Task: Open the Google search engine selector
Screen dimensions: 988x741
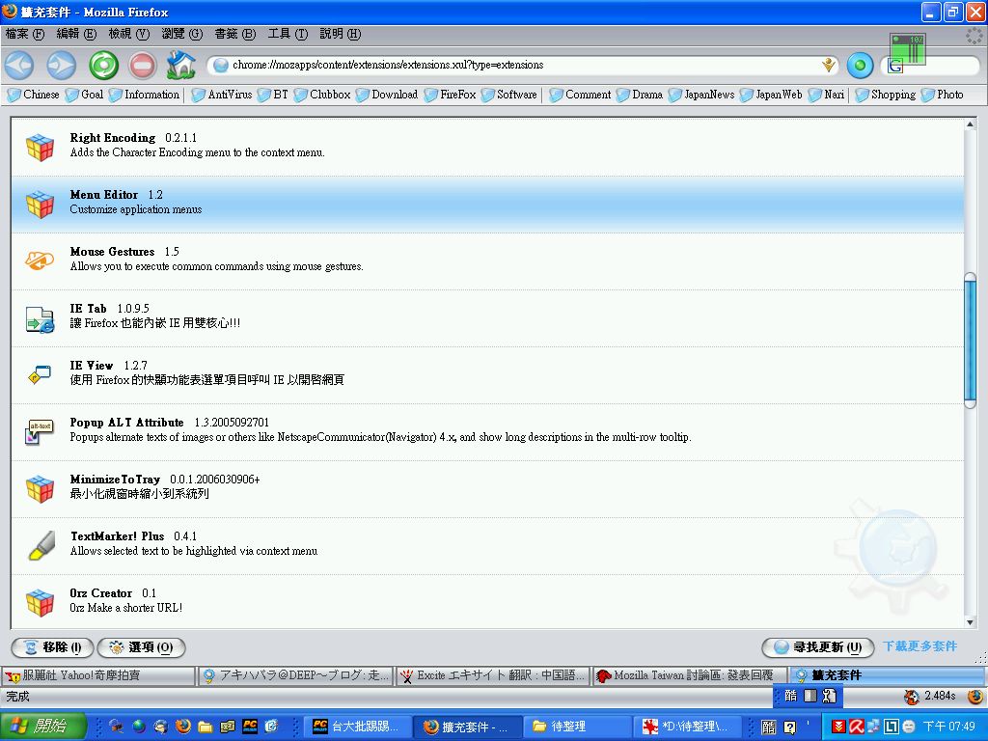Action: (895, 66)
